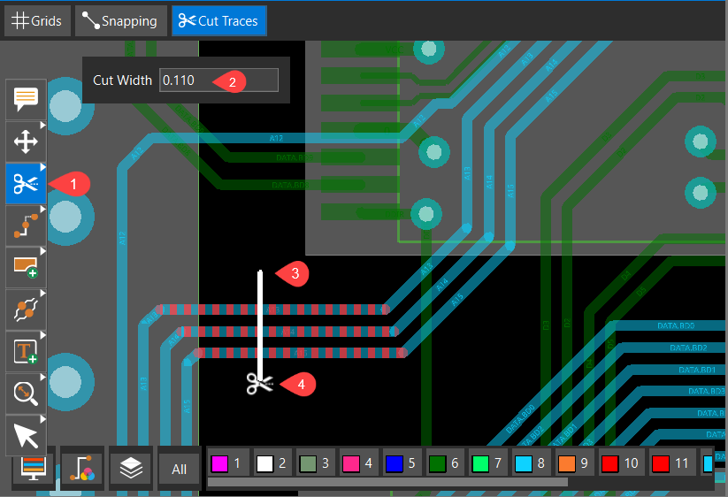Screen dimensions: 728x497
Task: Open the net color settings icon
Action: pos(82,469)
